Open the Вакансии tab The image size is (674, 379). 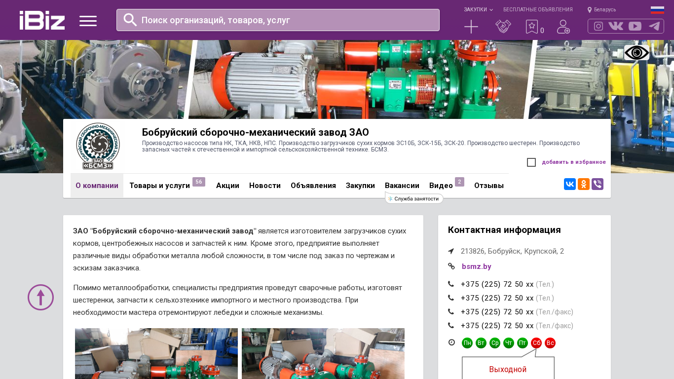point(402,186)
